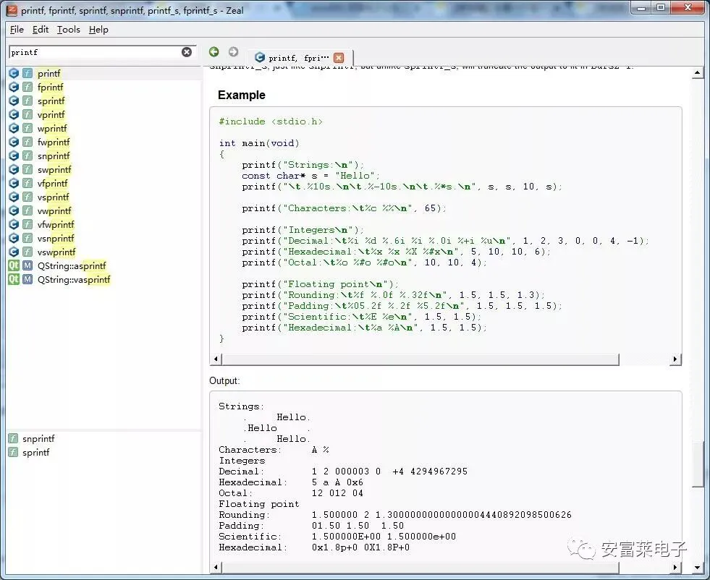Click the code example's horizontal scrollbar thumb

[x=420, y=359]
